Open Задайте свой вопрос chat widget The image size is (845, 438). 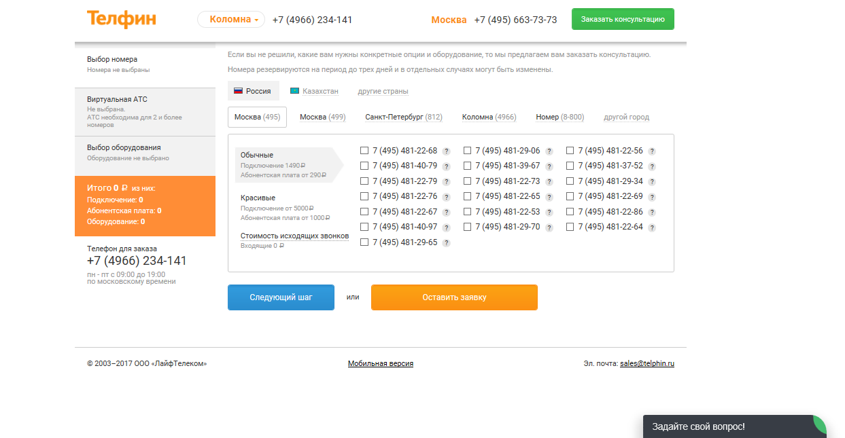click(x=735, y=426)
